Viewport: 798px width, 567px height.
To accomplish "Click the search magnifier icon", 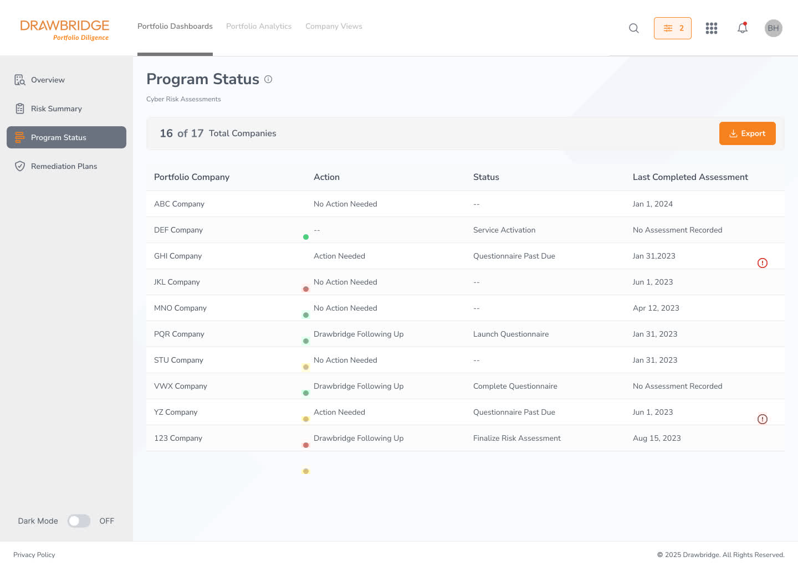I will pyautogui.click(x=634, y=28).
